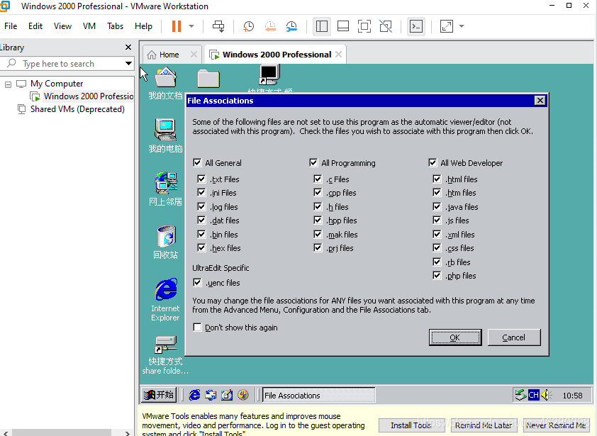Click the Show Desktop quick launch icon
Image resolution: width=597 pixels, height=436 pixels.
pos(227,396)
